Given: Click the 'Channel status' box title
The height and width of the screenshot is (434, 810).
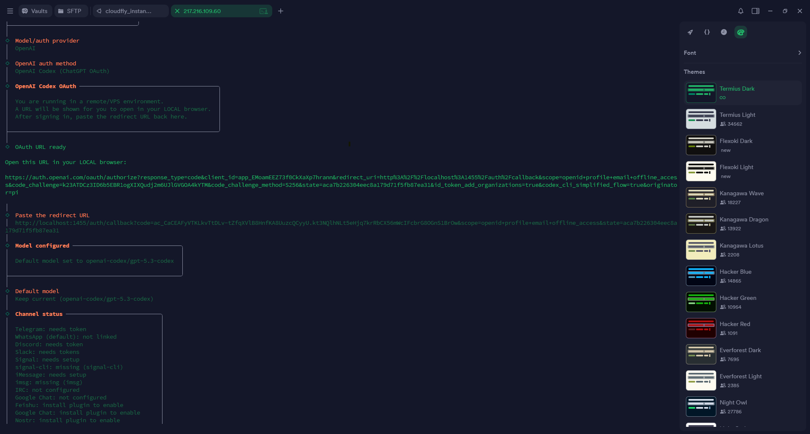Looking at the screenshot, I should 39,314.
